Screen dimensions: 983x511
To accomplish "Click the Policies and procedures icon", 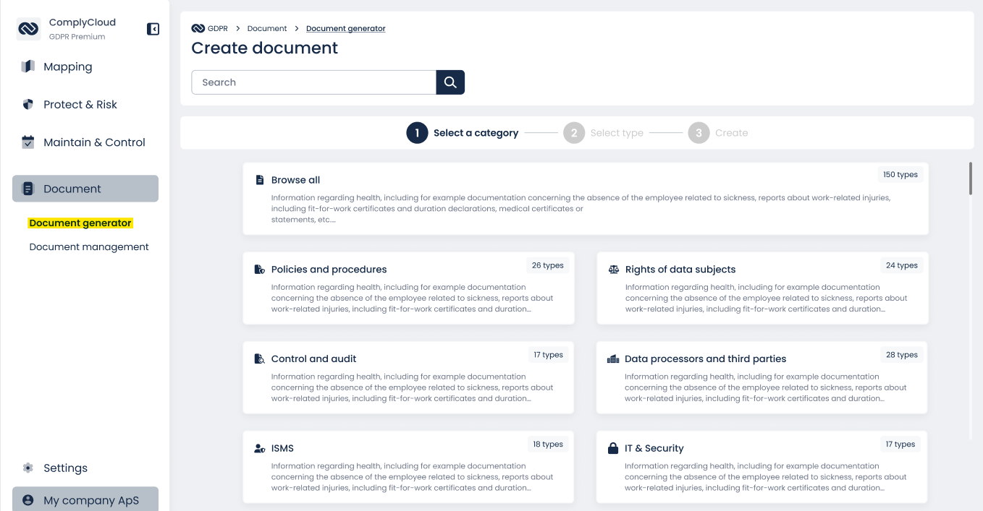I will pos(260,270).
